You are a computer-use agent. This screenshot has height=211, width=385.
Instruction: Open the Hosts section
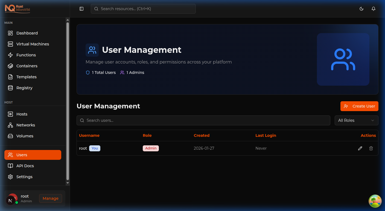coord(10,114)
